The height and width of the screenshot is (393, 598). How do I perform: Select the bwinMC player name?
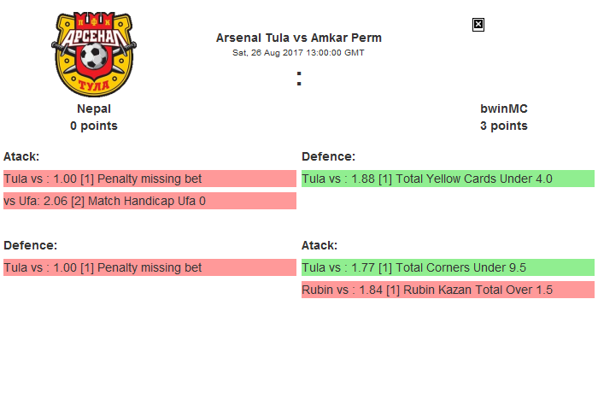click(504, 109)
